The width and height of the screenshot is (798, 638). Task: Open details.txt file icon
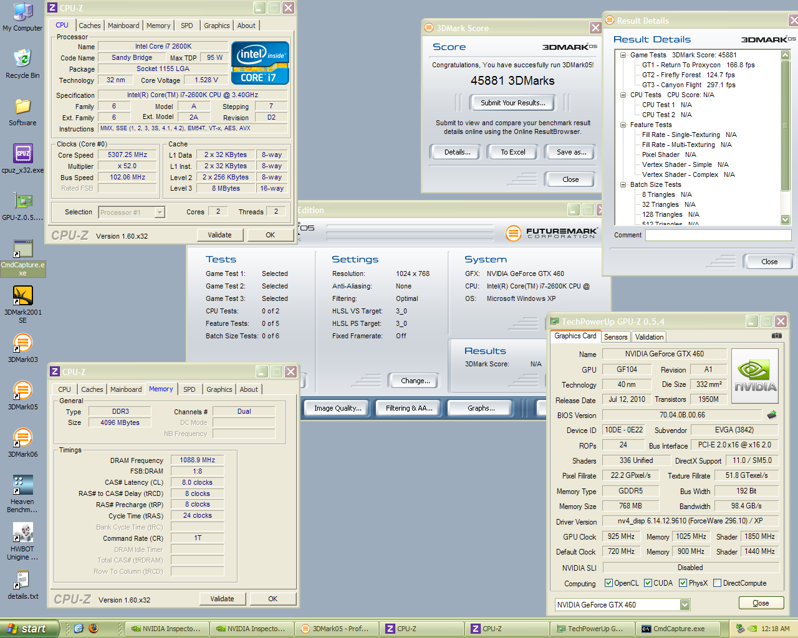[22, 584]
